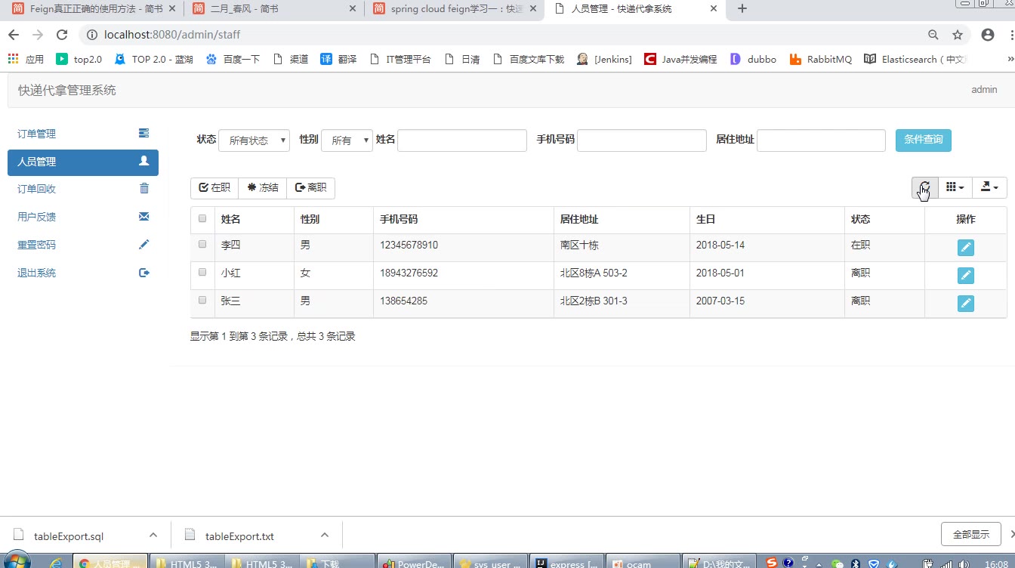The height and width of the screenshot is (568, 1015).
Task: Click the refresh table icon
Action: click(x=924, y=187)
